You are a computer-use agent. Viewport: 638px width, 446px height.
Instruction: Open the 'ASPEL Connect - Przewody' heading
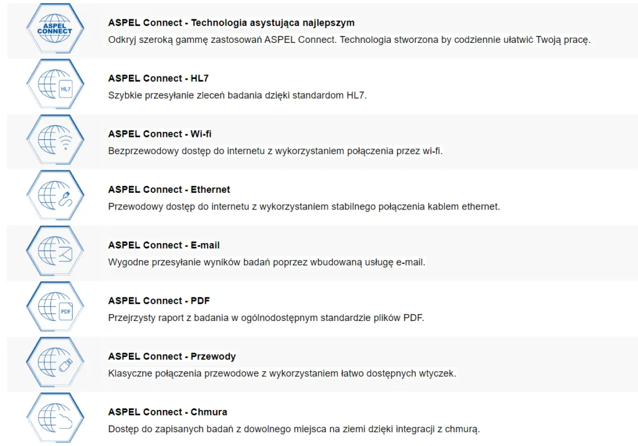(172, 356)
